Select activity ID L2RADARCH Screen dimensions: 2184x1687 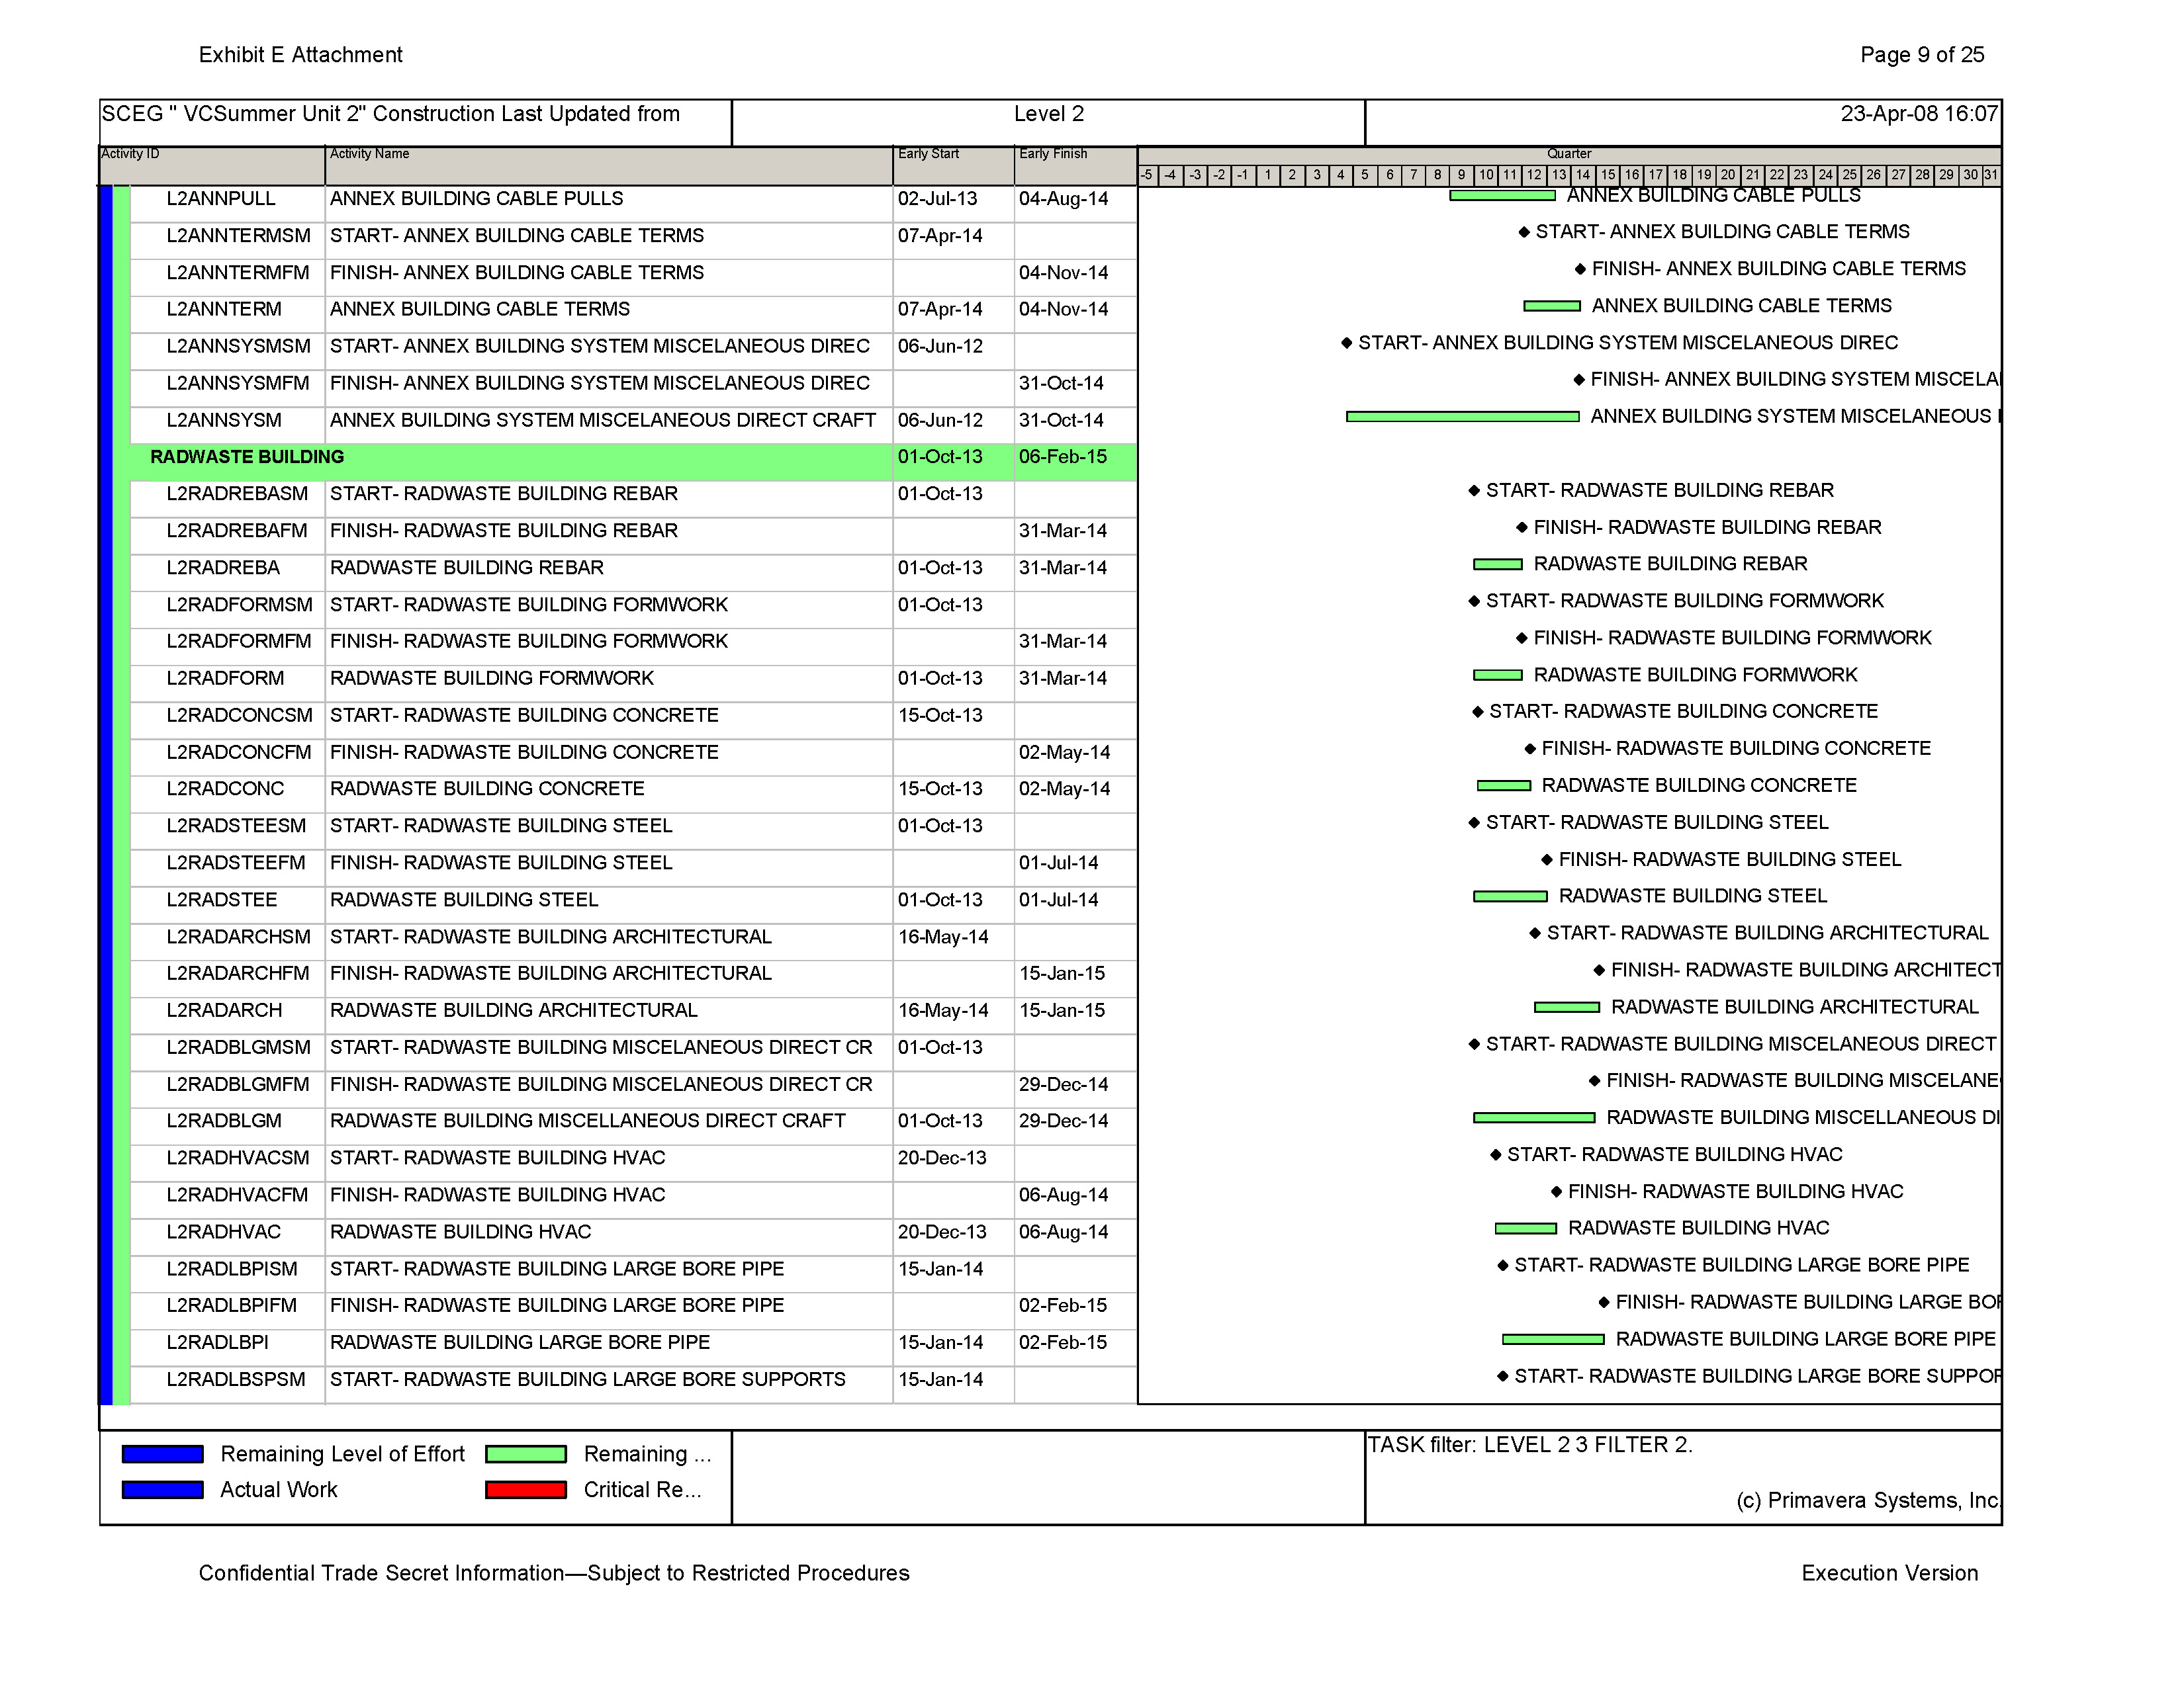click(224, 1010)
